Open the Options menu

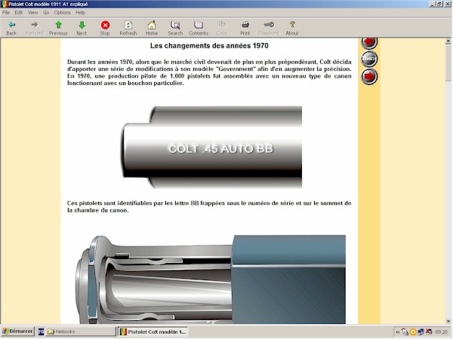pos(62,12)
